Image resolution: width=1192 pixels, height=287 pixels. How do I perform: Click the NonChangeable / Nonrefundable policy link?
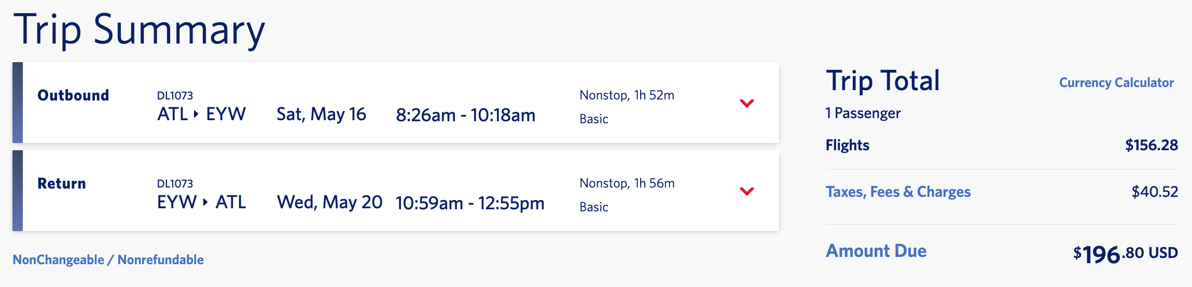108,260
